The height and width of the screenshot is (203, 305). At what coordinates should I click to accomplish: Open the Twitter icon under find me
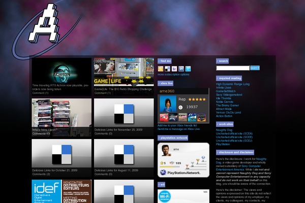coord(188,69)
